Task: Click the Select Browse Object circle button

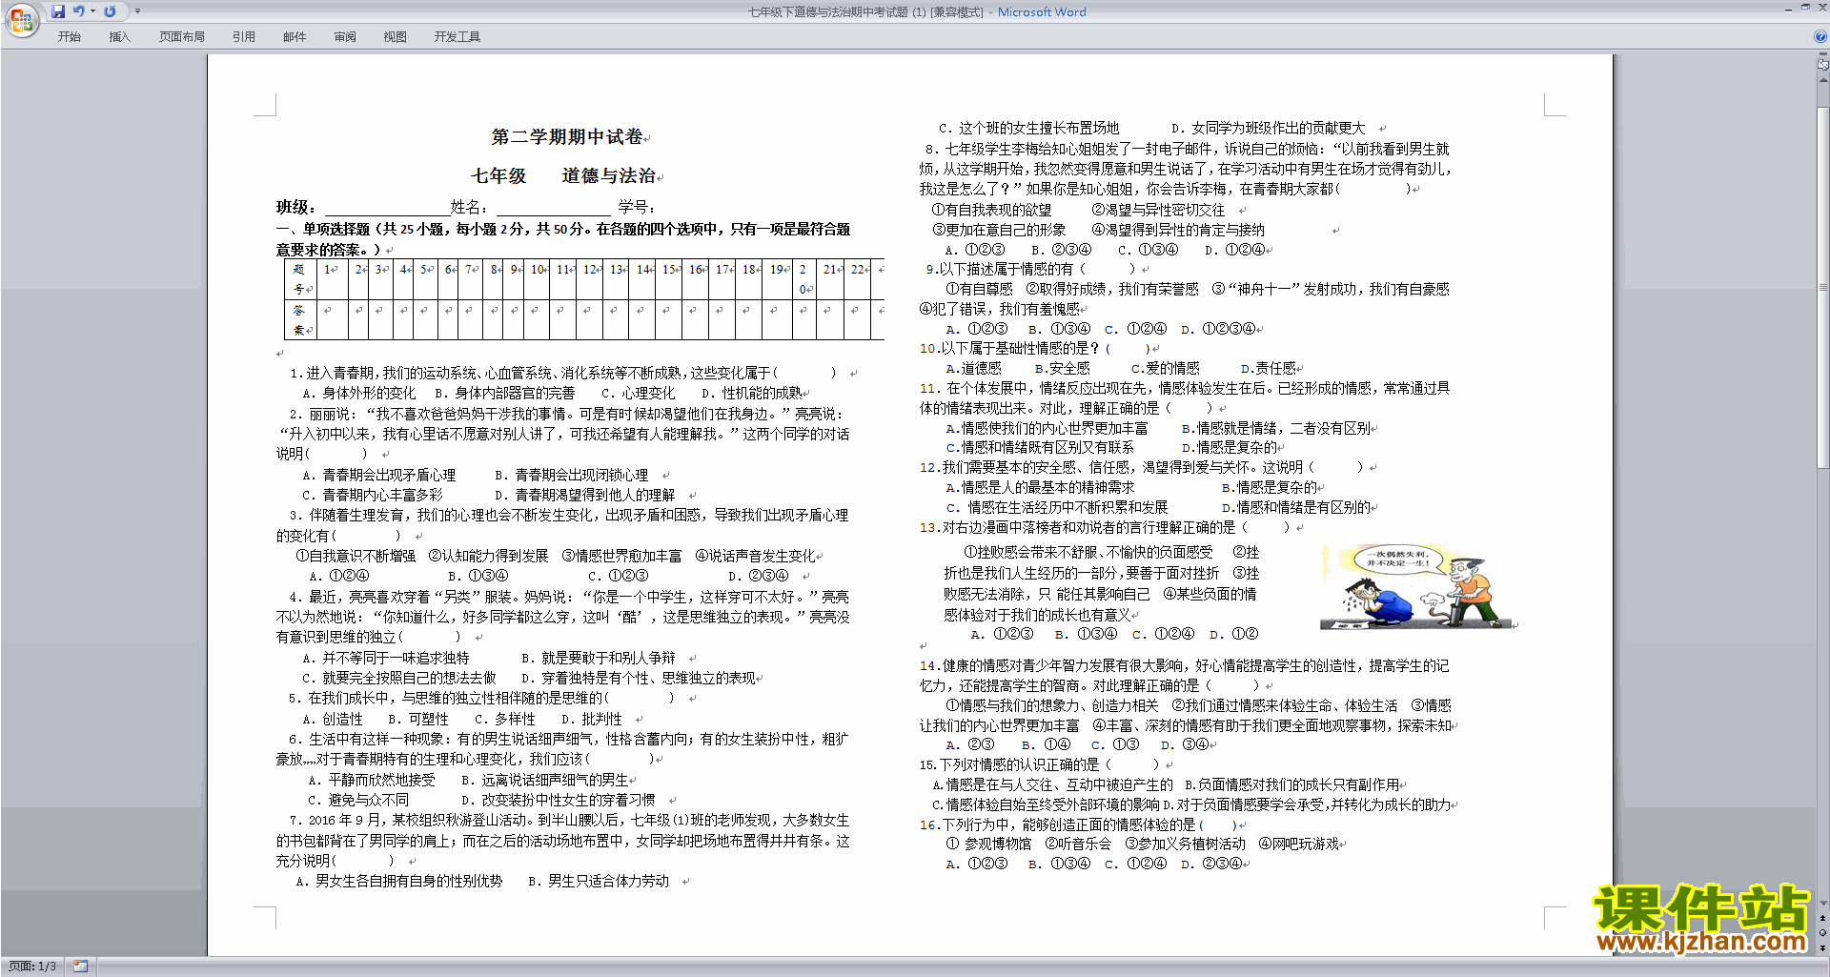Action: 1823,932
